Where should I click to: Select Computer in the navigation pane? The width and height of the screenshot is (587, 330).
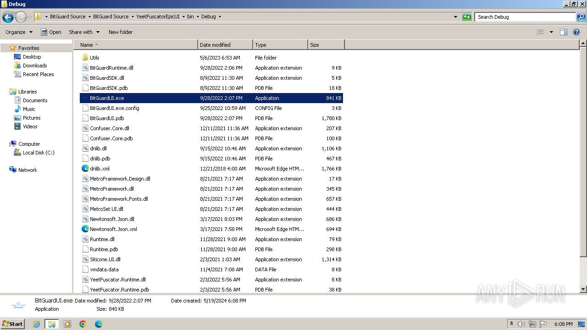coord(29,144)
